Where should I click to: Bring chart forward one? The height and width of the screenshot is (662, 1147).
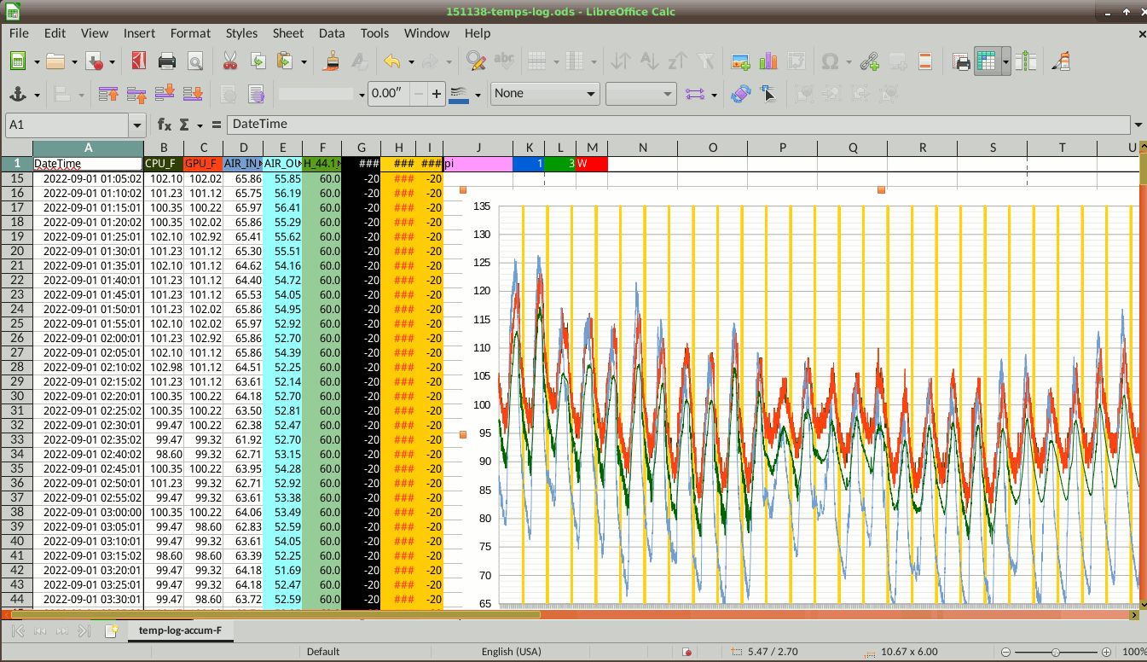pos(136,94)
